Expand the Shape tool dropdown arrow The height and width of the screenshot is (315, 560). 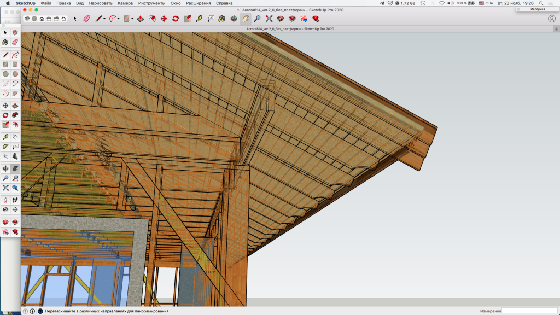coord(132,19)
